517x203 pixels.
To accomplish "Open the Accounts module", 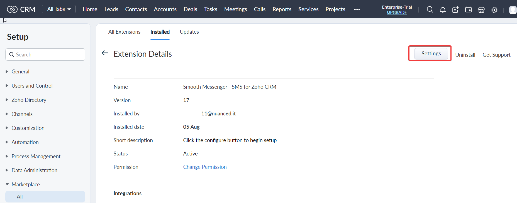I will pos(165,9).
